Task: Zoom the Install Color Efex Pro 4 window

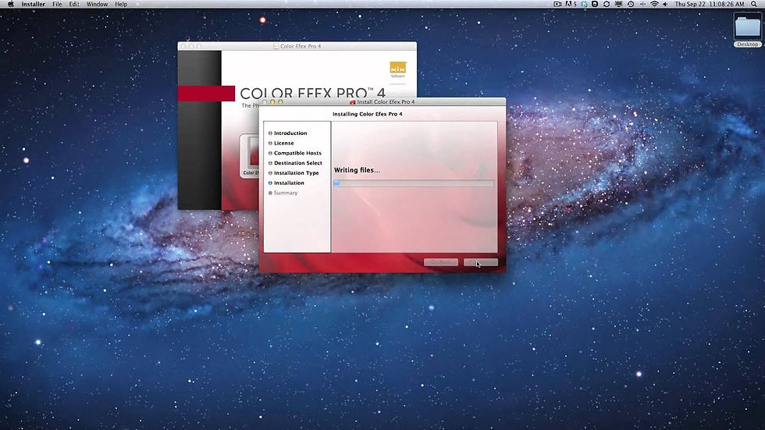Action: (x=280, y=102)
